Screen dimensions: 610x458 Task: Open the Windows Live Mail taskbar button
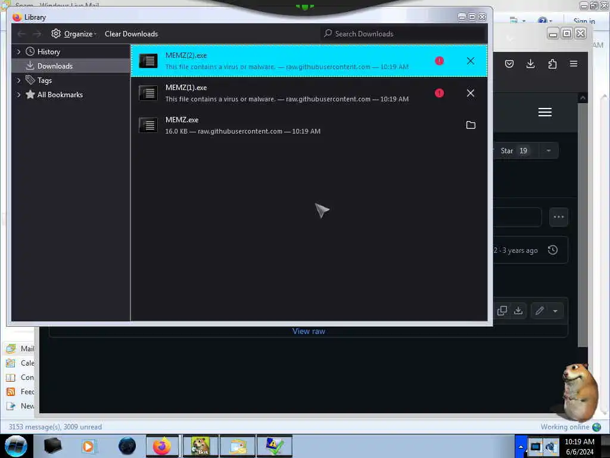(238, 446)
